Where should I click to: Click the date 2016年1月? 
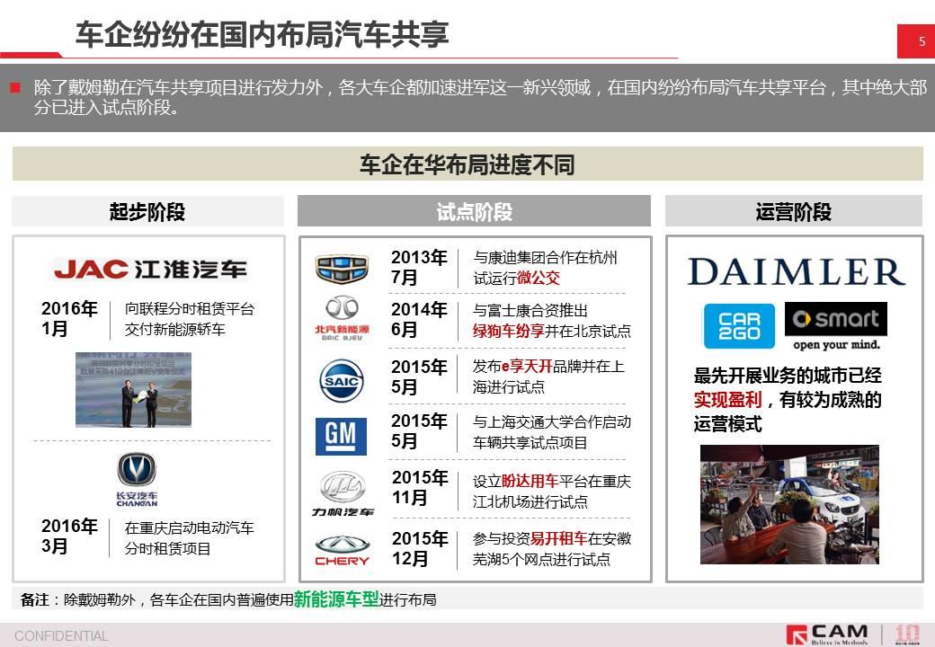69,319
